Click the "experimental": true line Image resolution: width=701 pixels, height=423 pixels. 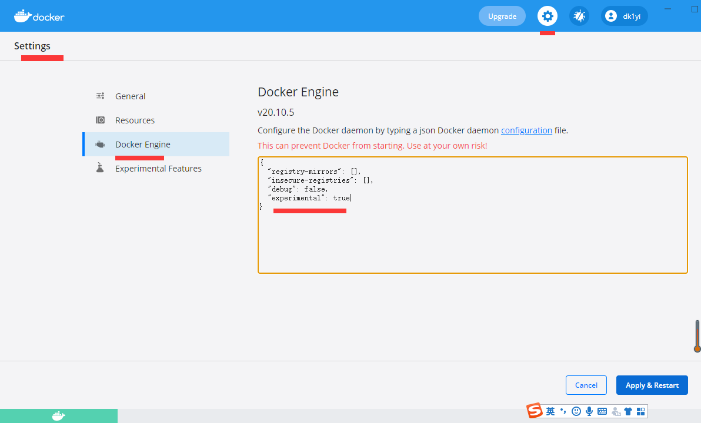click(309, 198)
